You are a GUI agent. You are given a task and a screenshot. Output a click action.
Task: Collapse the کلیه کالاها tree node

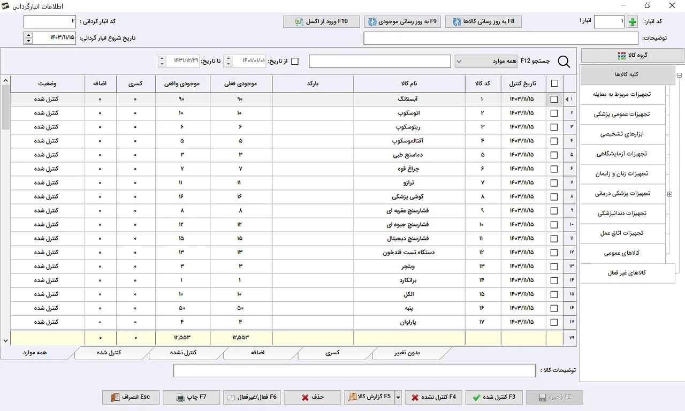point(679,75)
